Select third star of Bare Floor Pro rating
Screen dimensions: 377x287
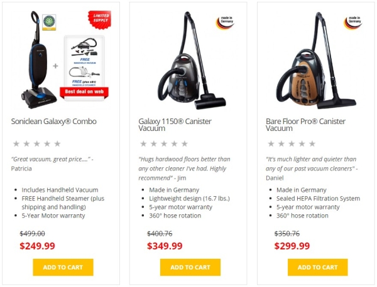(292, 143)
